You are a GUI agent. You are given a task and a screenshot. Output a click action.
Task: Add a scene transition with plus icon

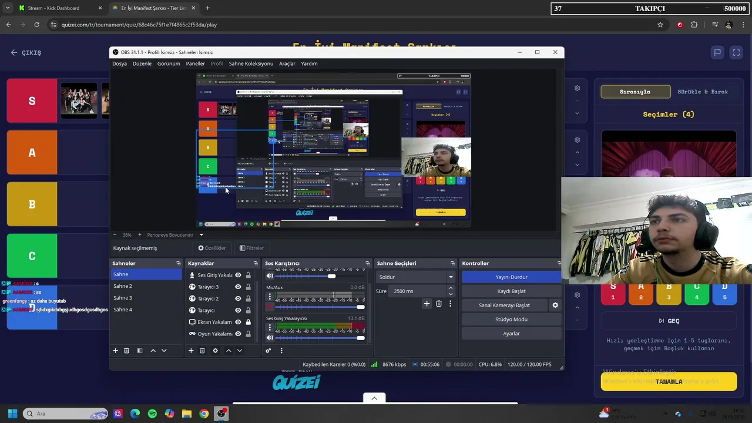coord(427,304)
